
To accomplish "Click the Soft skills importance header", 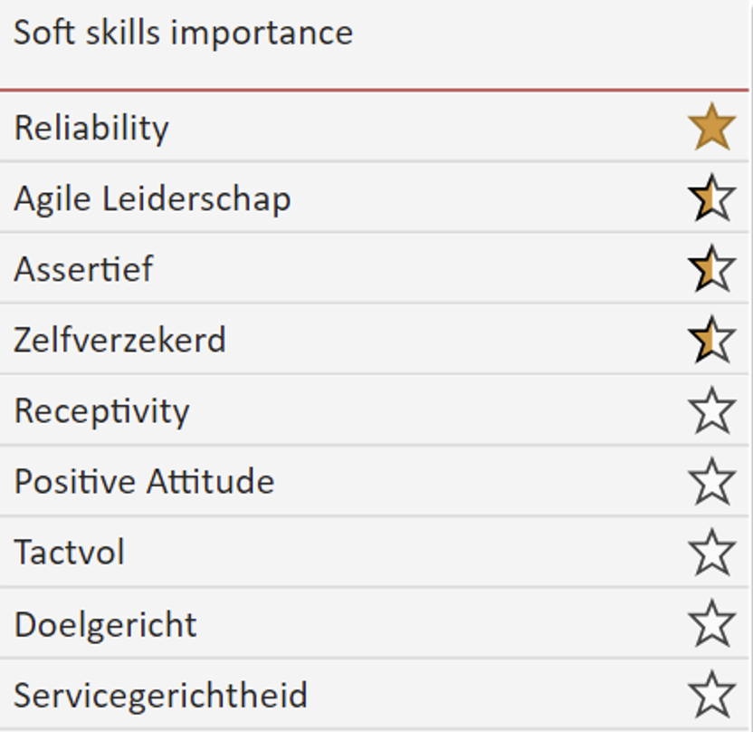I will 184,34.
